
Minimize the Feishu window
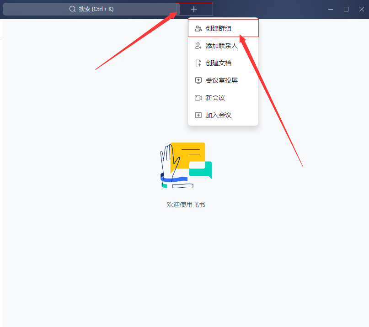331,9
